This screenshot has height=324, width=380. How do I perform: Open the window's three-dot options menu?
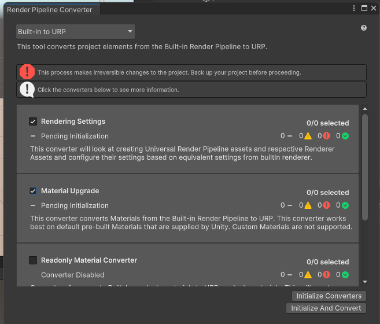coord(354,8)
